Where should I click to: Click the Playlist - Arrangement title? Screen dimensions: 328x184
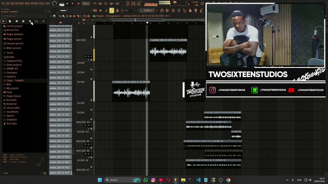(108, 16)
